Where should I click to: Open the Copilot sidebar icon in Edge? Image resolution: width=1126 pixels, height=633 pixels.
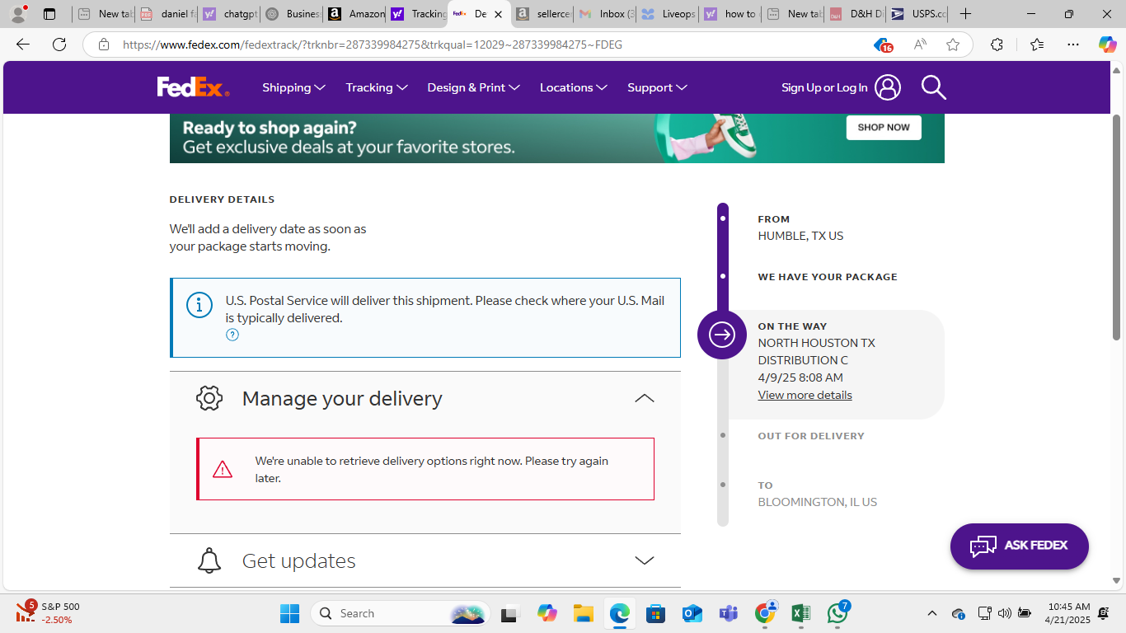point(1107,45)
